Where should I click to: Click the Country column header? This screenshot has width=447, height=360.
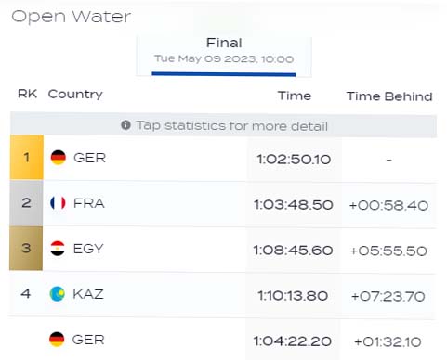[x=75, y=95]
